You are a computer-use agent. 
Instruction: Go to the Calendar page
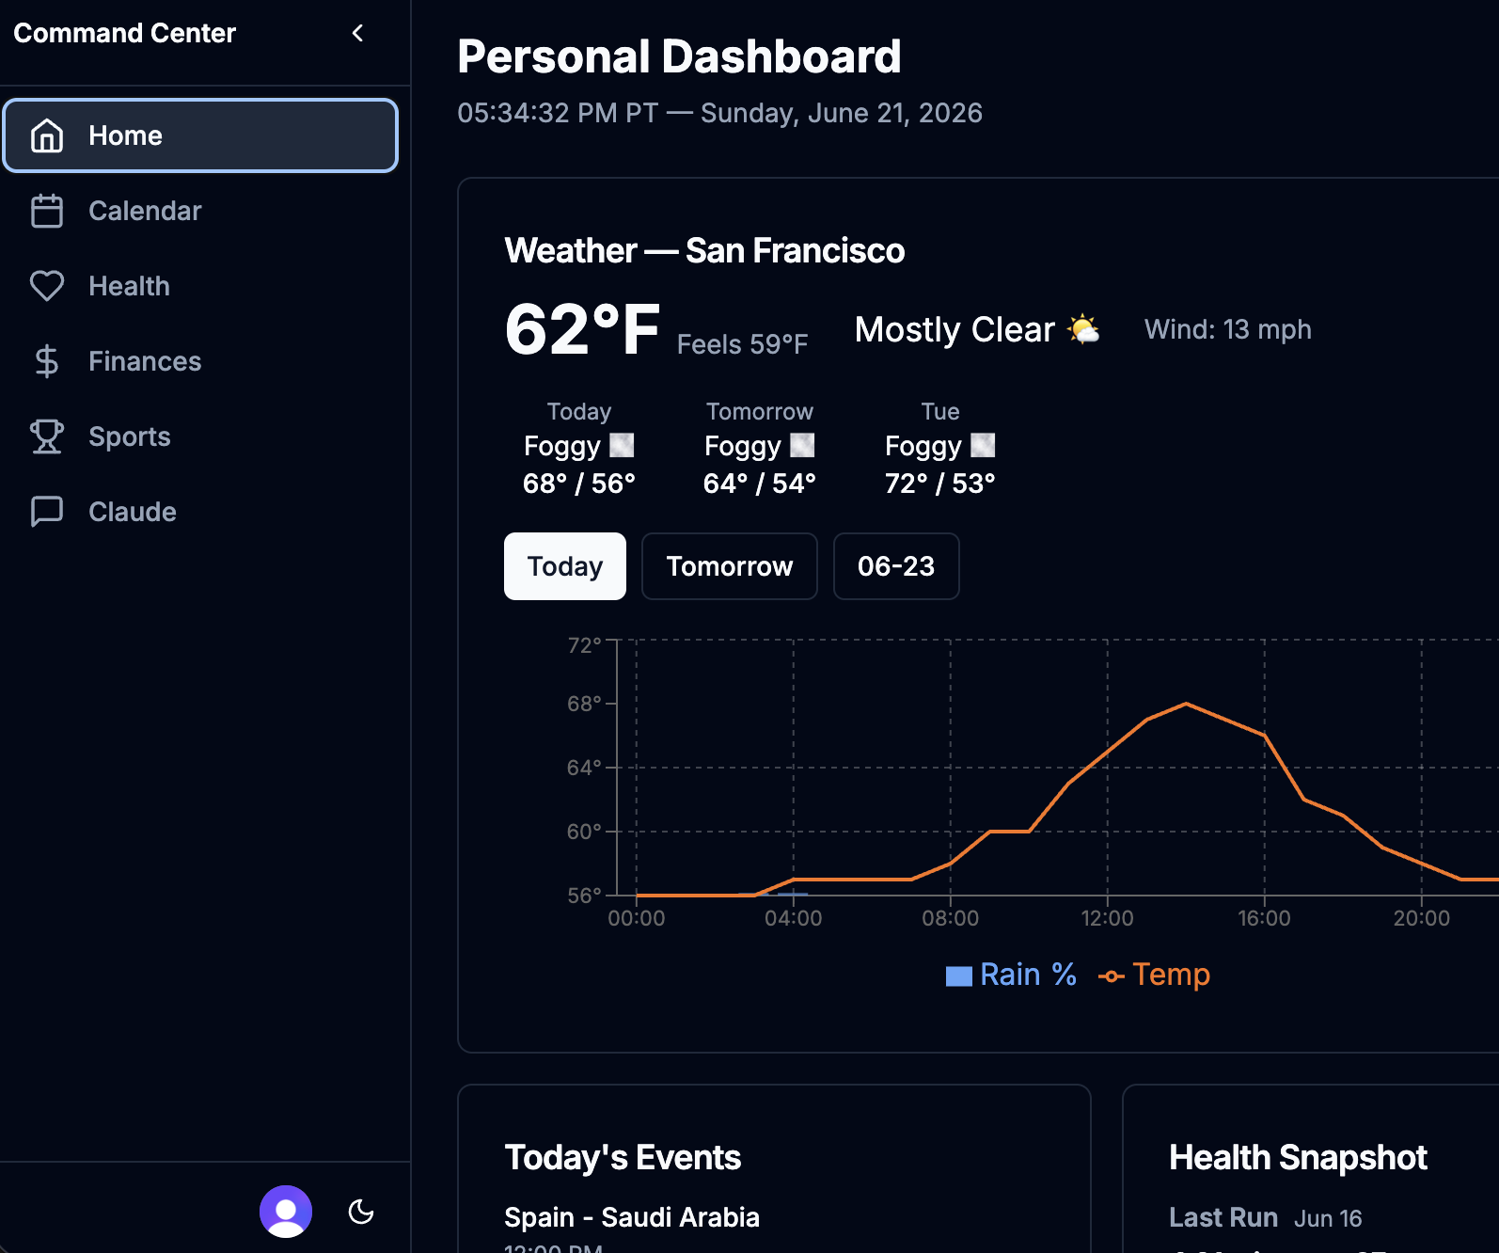point(200,211)
